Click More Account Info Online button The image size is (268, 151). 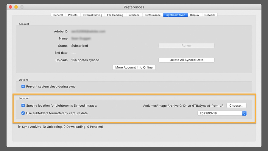(x=134, y=67)
